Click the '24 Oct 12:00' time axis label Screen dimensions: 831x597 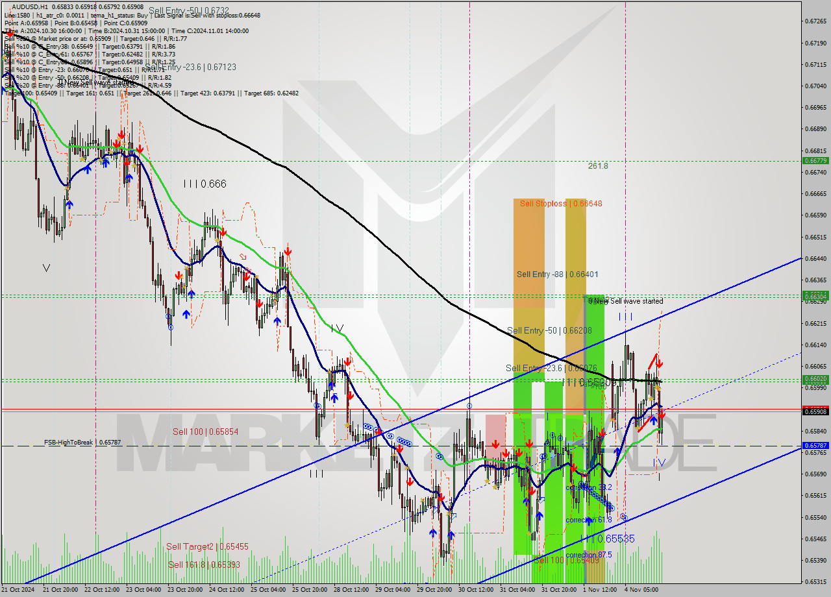pyautogui.click(x=227, y=590)
